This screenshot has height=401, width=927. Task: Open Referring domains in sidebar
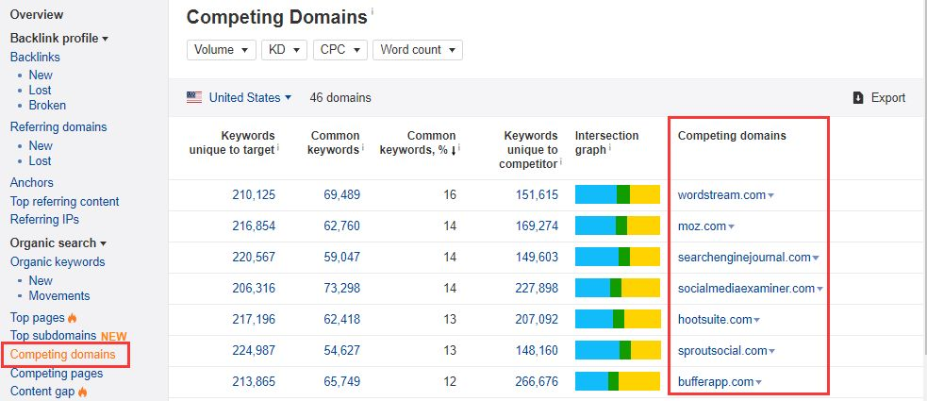pos(58,126)
